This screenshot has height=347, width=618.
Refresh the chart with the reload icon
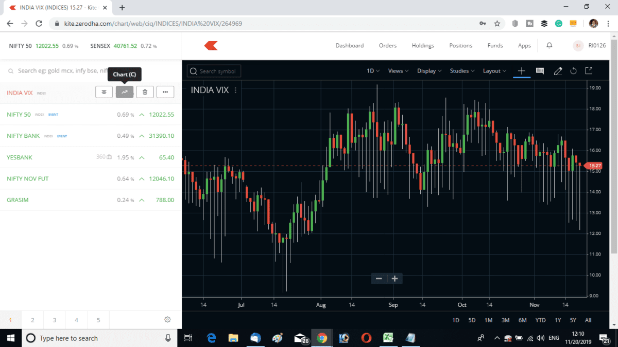(573, 71)
